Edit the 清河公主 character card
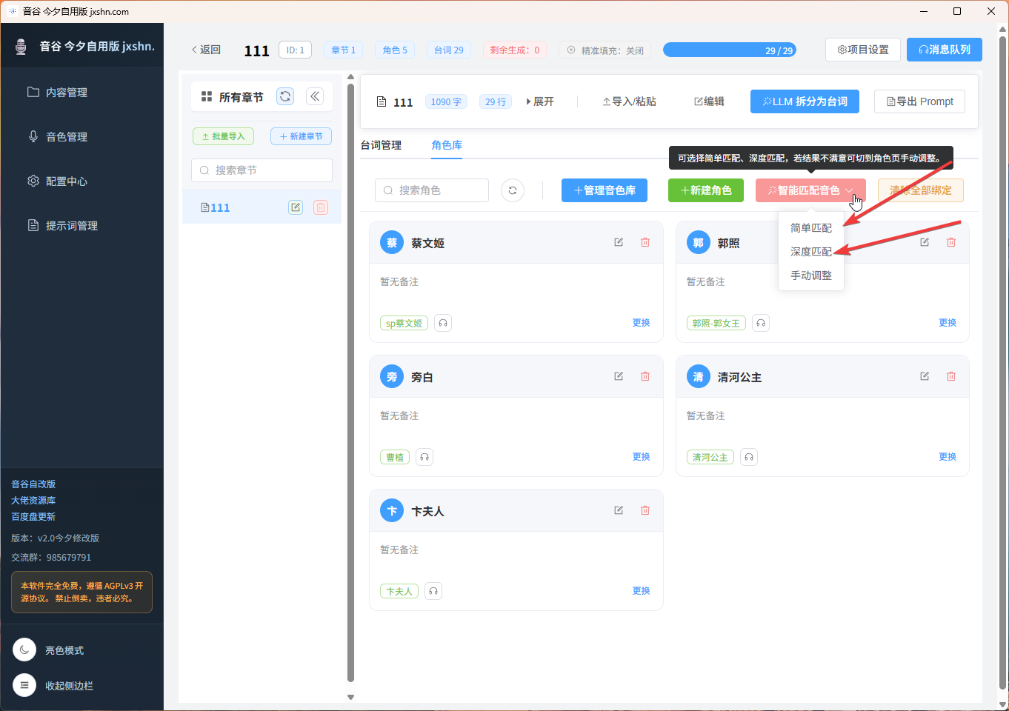 pos(925,376)
